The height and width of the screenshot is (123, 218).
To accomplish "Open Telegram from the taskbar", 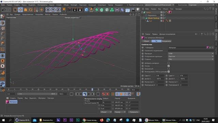I will [127, 120].
